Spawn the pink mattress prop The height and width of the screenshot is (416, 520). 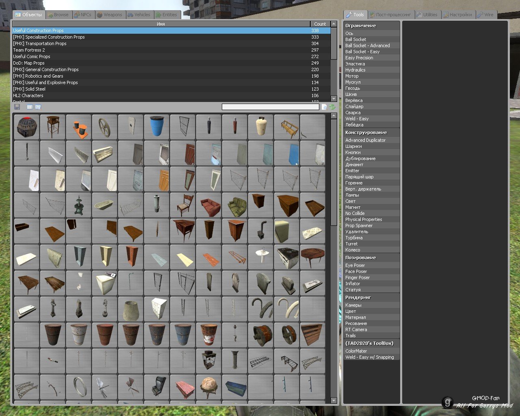pyautogui.click(x=182, y=387)
